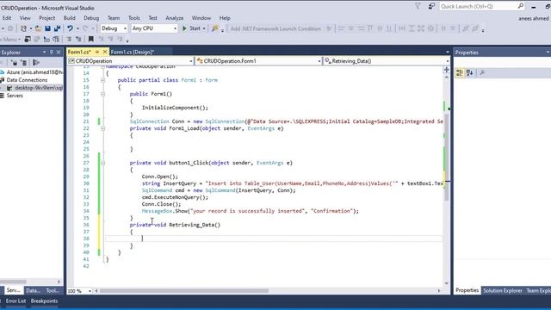Image resolution: width=551 pixels, height=310 pixels.
Task: Open the Error List tab at bottom
Action: click(x=15, y=301)
